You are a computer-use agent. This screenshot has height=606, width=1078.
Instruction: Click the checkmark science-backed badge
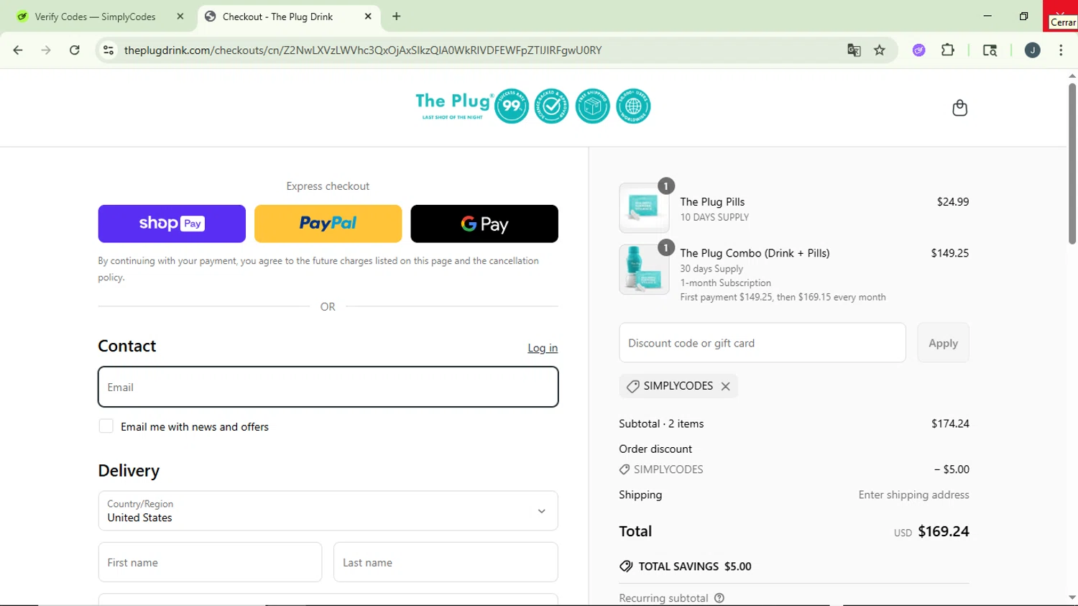tap(552, 106)
